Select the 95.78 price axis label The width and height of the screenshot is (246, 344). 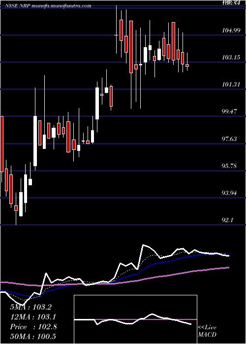[x=230, y=166]
